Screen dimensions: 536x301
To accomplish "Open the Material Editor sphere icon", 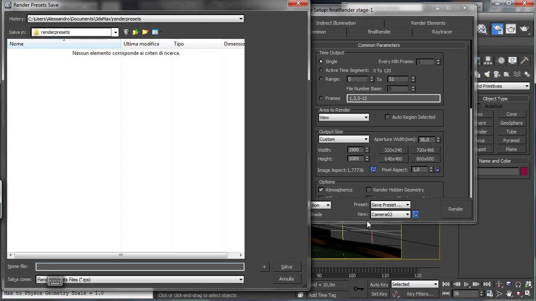I will (x=482, y=29).
